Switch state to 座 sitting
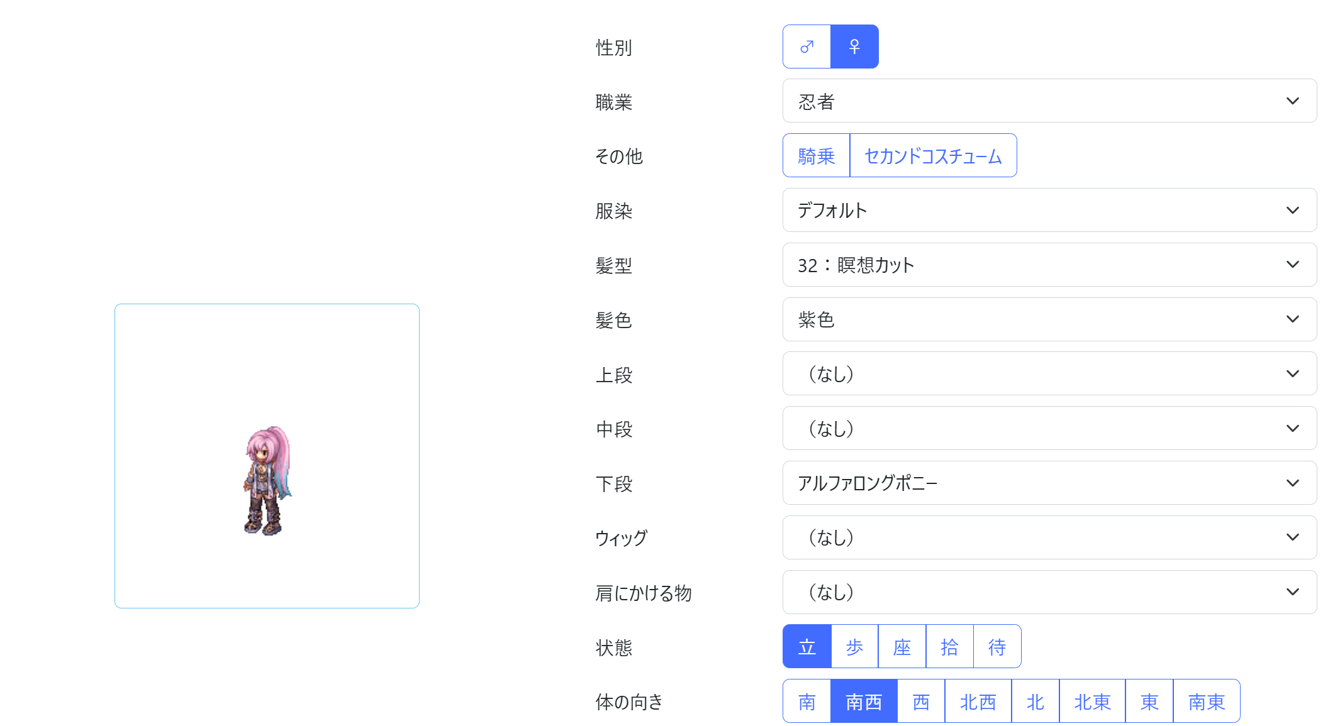The height and width of the screenshot is (726, 1340). (x=902, y=646)
